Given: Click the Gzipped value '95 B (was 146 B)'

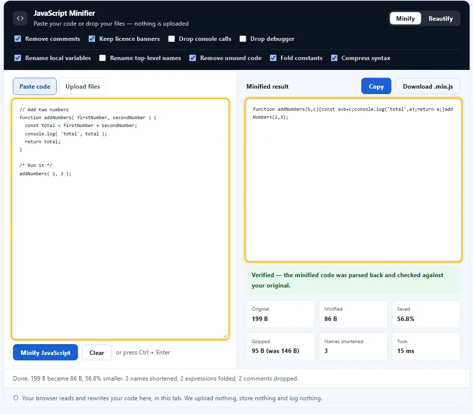Looking at the screenshot, I should (x=275, y=350).
